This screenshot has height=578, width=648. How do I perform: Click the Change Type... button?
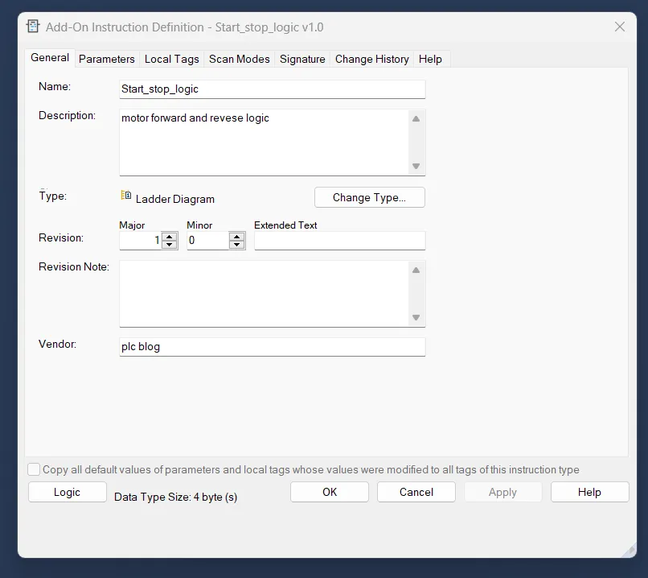(370, 197)
